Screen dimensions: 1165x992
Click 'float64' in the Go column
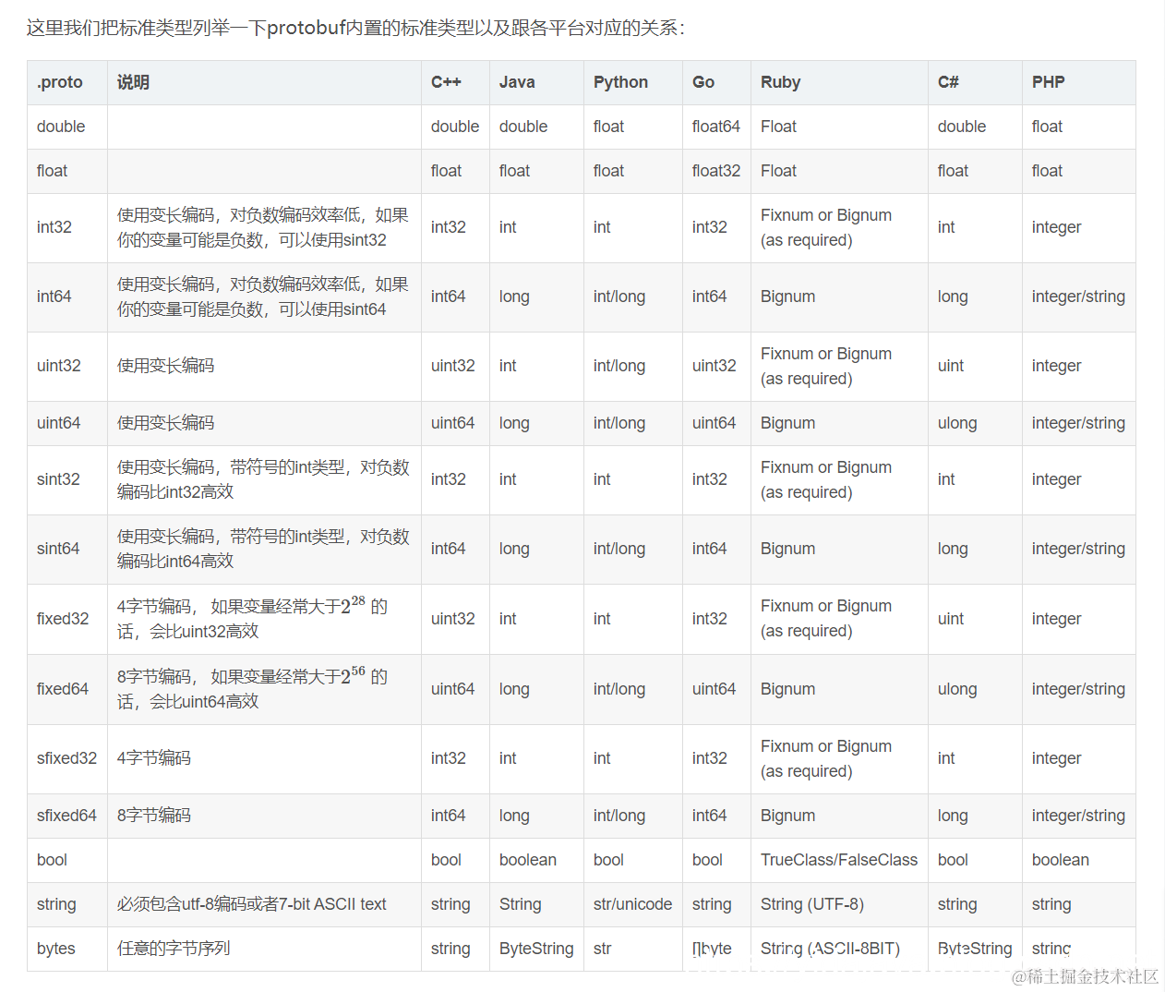[716, 127]
